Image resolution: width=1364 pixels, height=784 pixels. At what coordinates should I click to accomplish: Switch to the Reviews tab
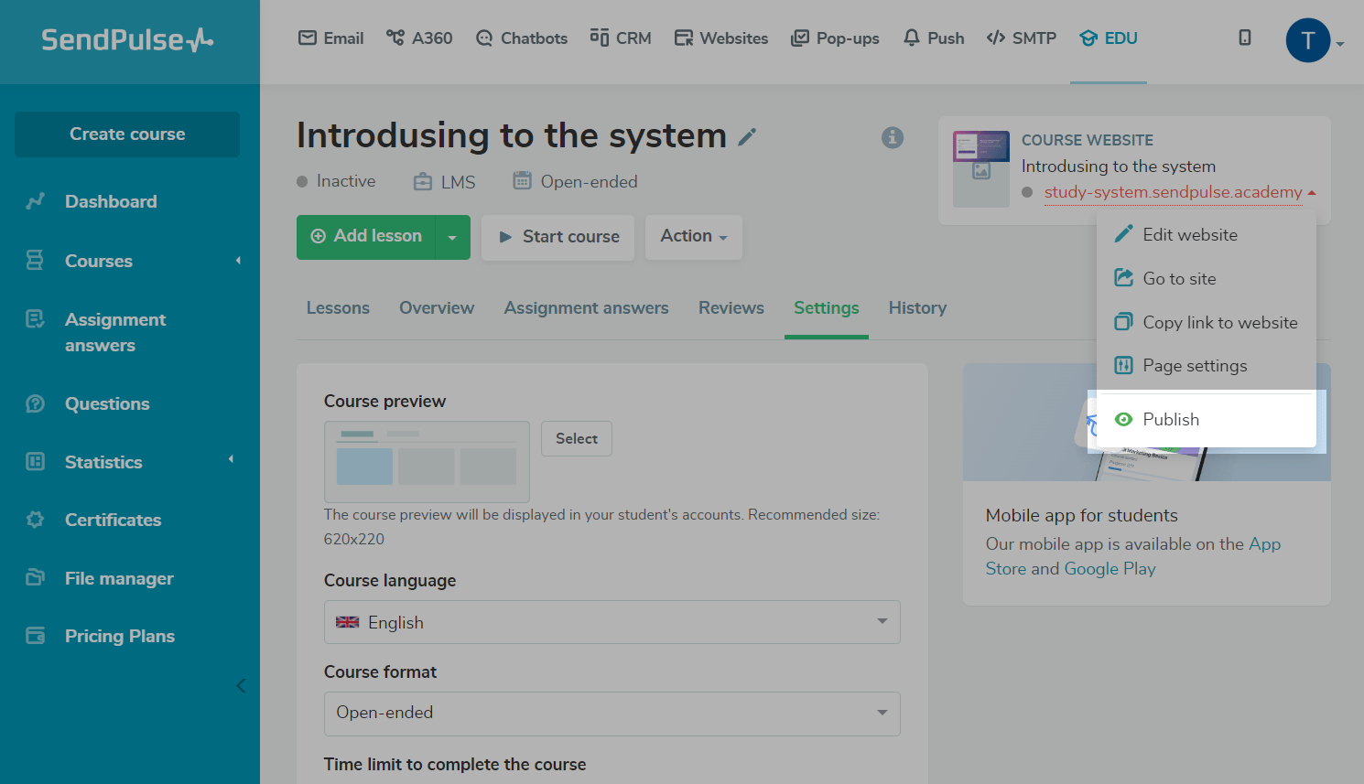[731, 308]
